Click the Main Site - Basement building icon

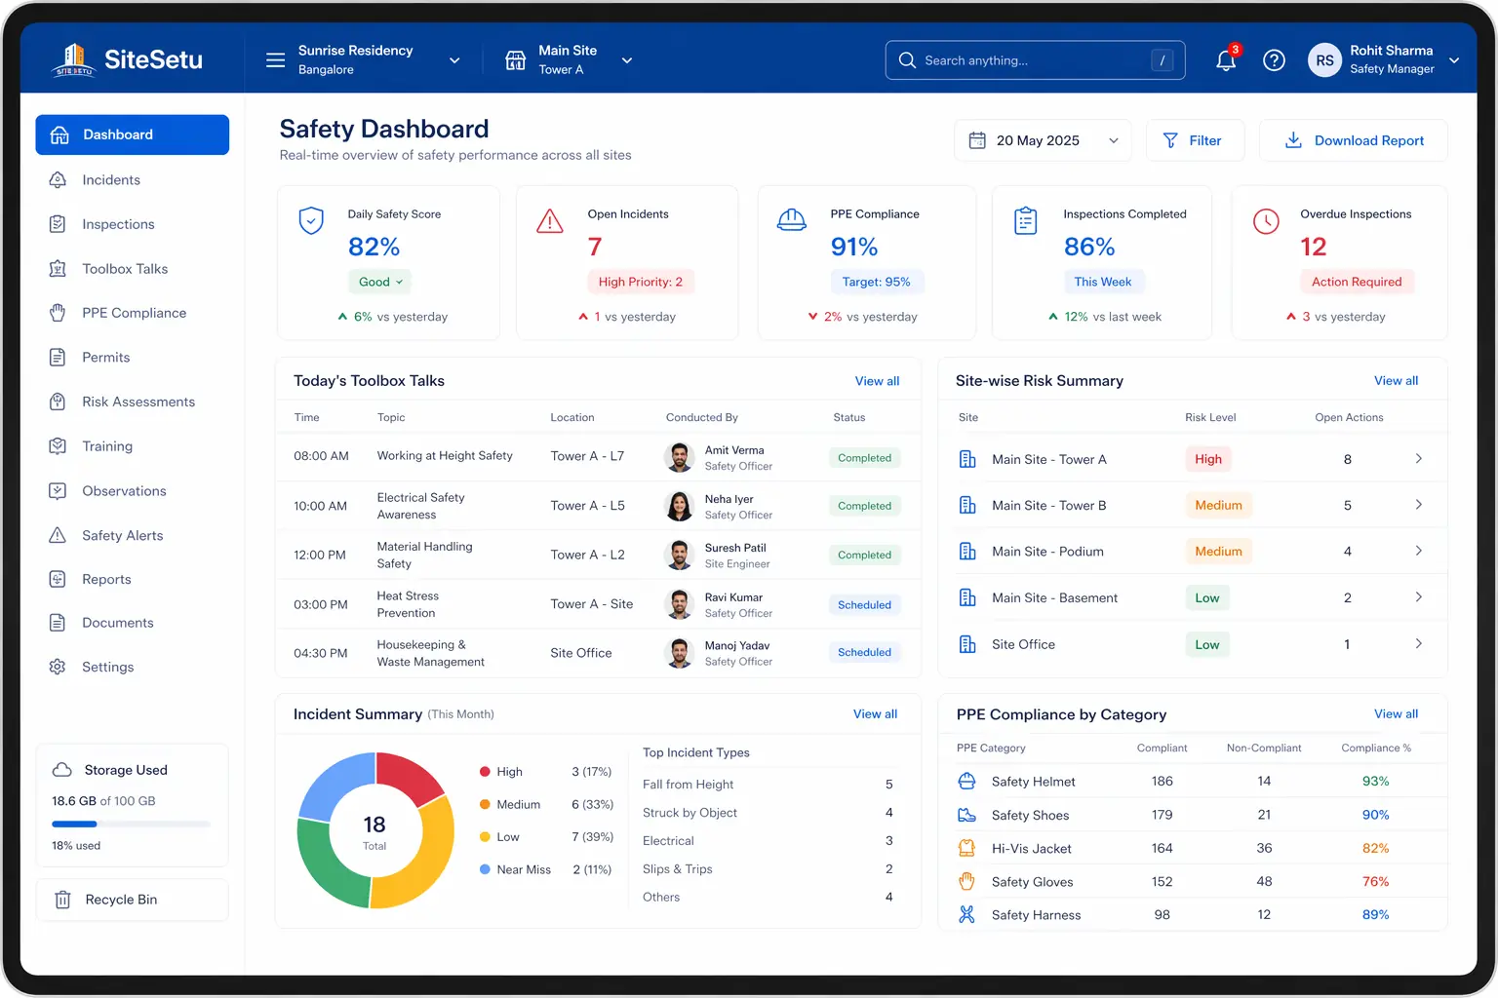967,597
